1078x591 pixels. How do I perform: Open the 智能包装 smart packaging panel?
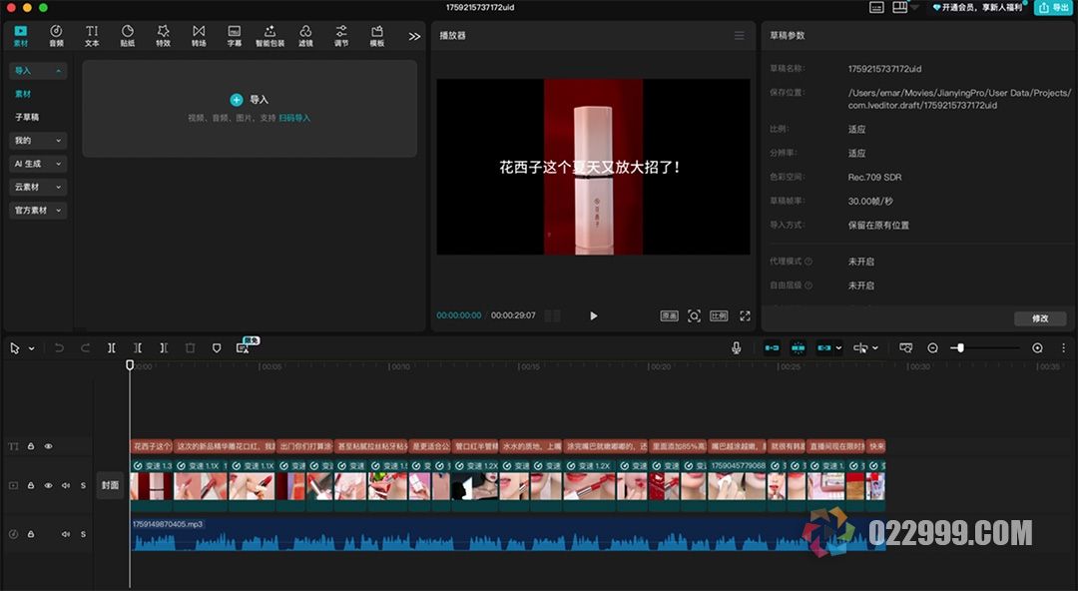tap(270, 36)
